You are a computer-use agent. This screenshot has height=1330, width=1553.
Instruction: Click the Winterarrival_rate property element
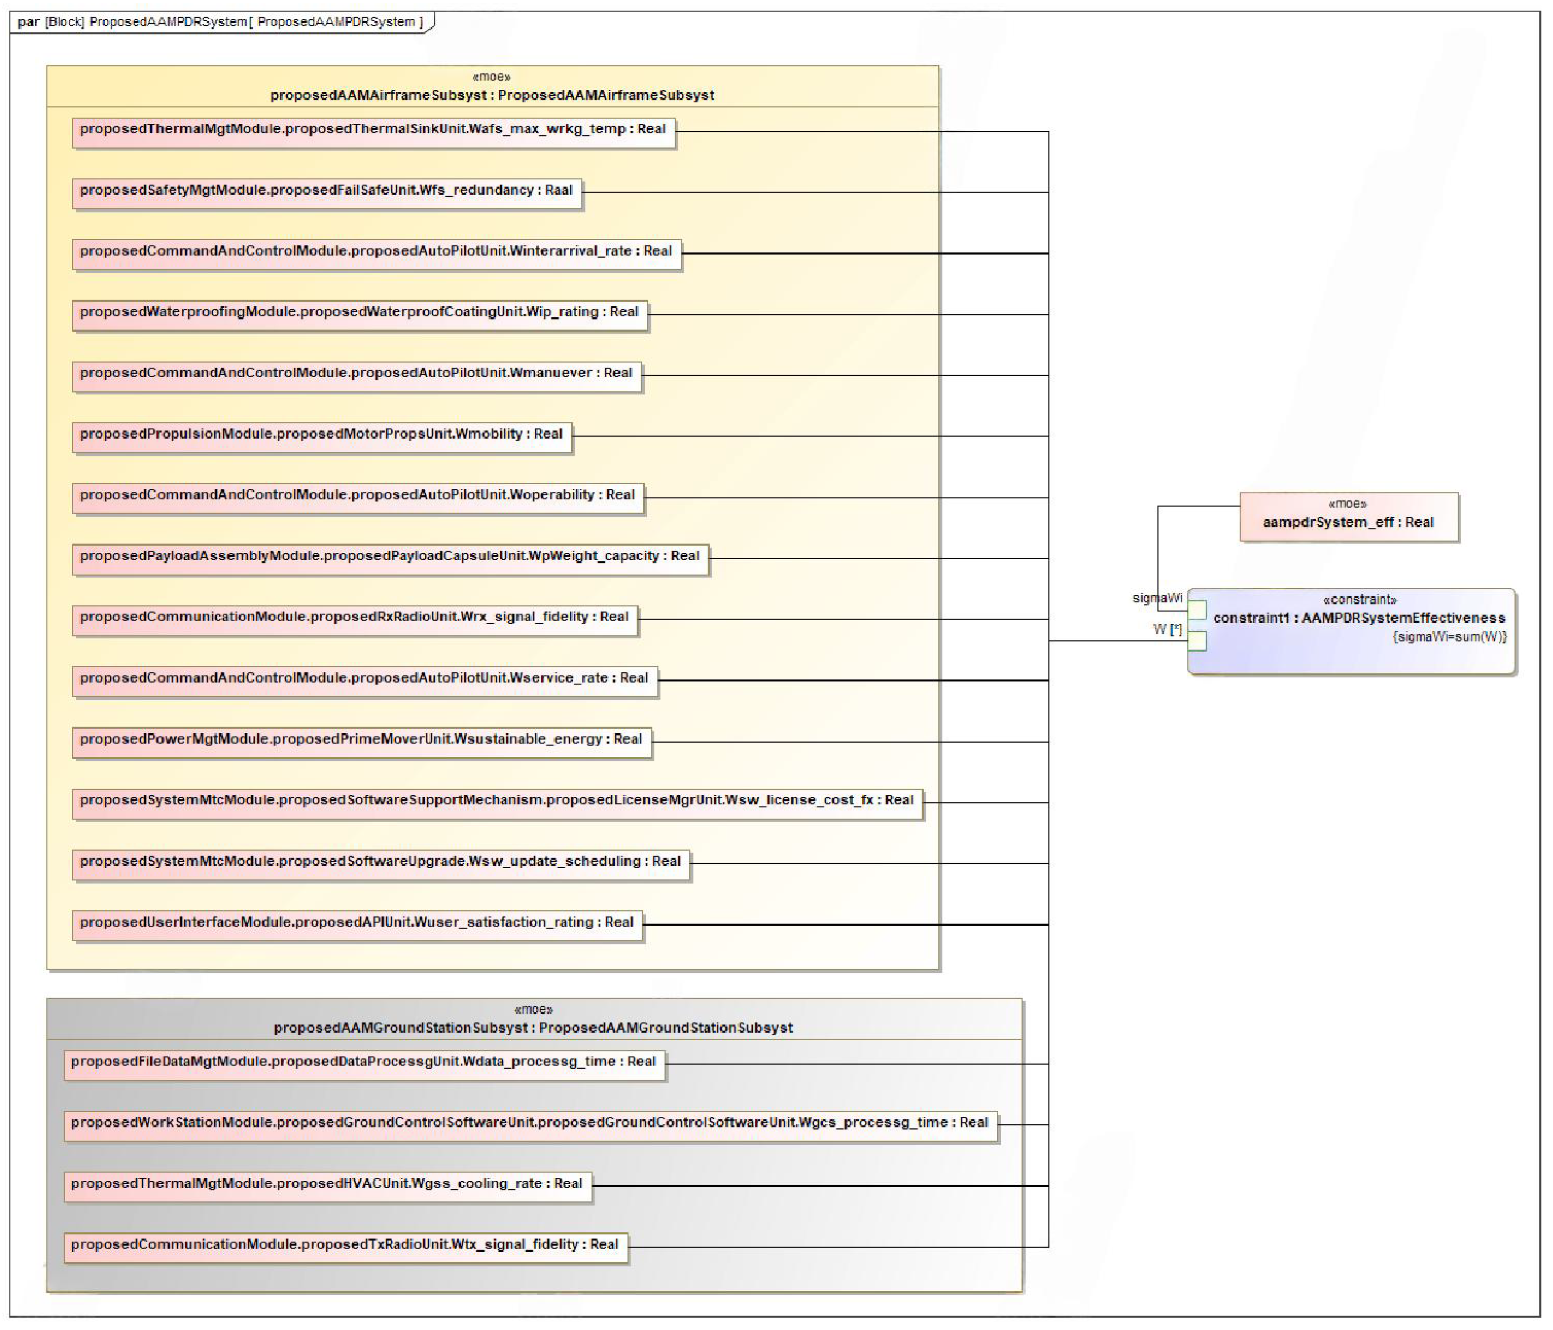376,254
